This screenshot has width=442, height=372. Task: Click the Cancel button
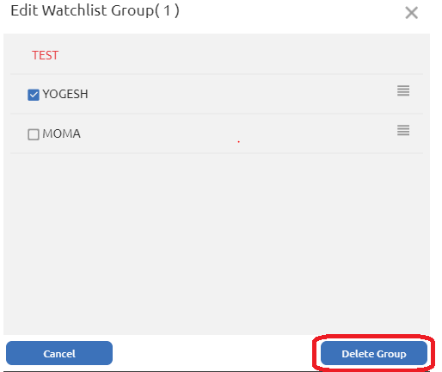(x=59, y=353)
